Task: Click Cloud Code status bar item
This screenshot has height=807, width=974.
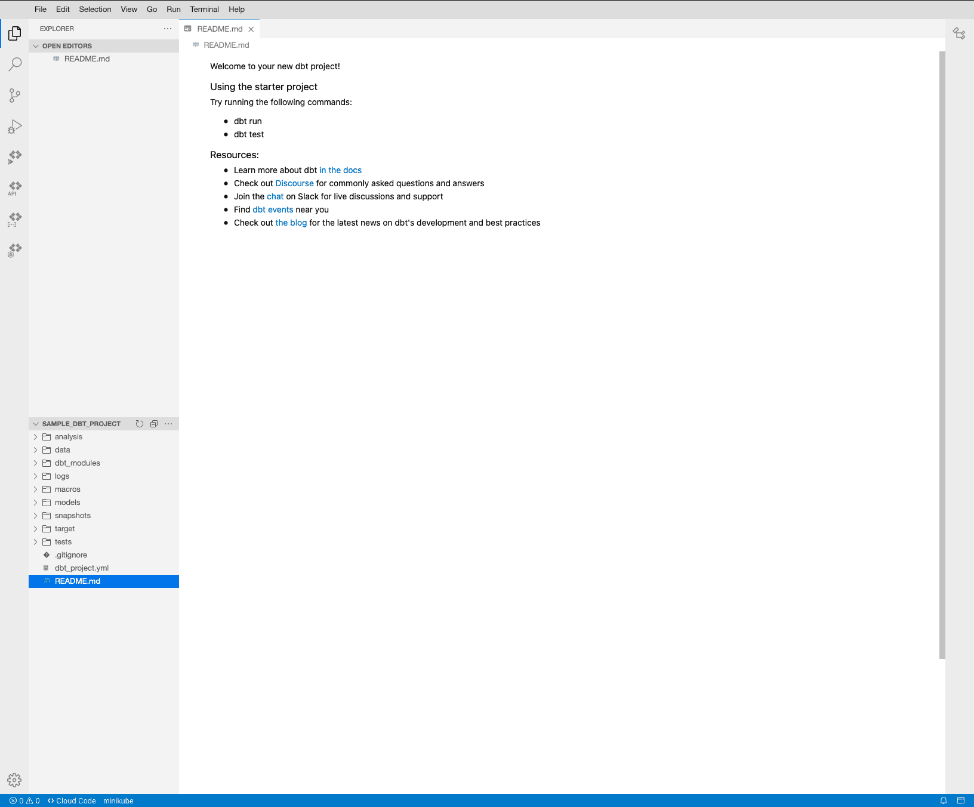Action: tap(72, 801)
